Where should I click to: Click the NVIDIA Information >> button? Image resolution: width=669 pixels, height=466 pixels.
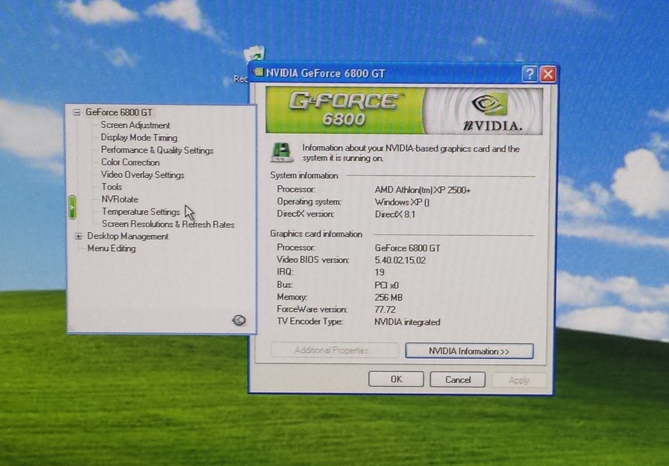[x=469, y=351]
